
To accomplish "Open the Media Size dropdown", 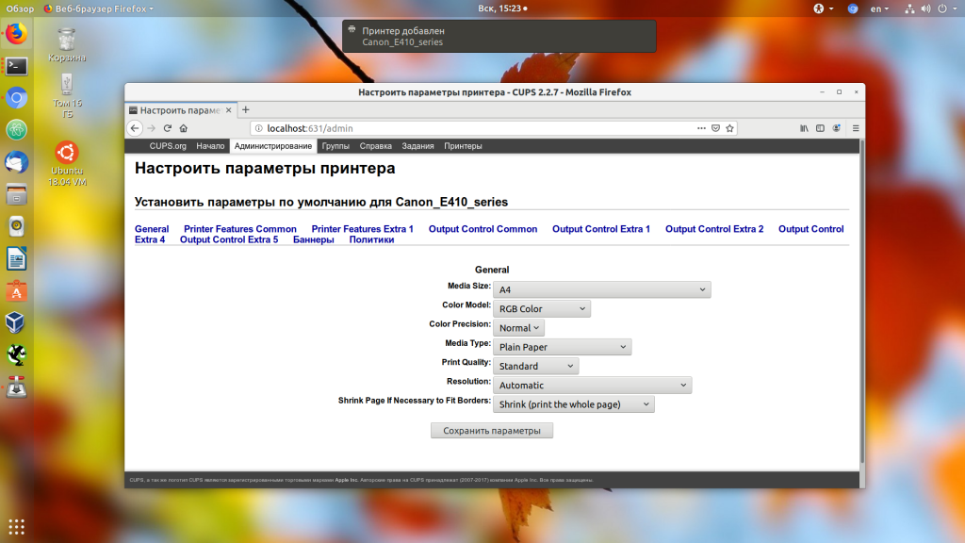I will click(x=602, y=289).
